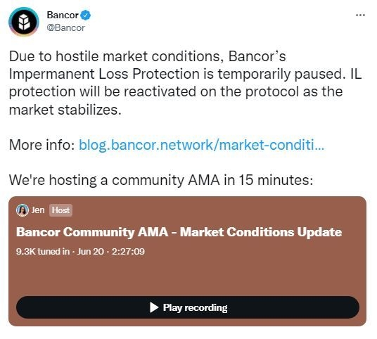Click Jen's host avatar picture

tap(23, 210)
